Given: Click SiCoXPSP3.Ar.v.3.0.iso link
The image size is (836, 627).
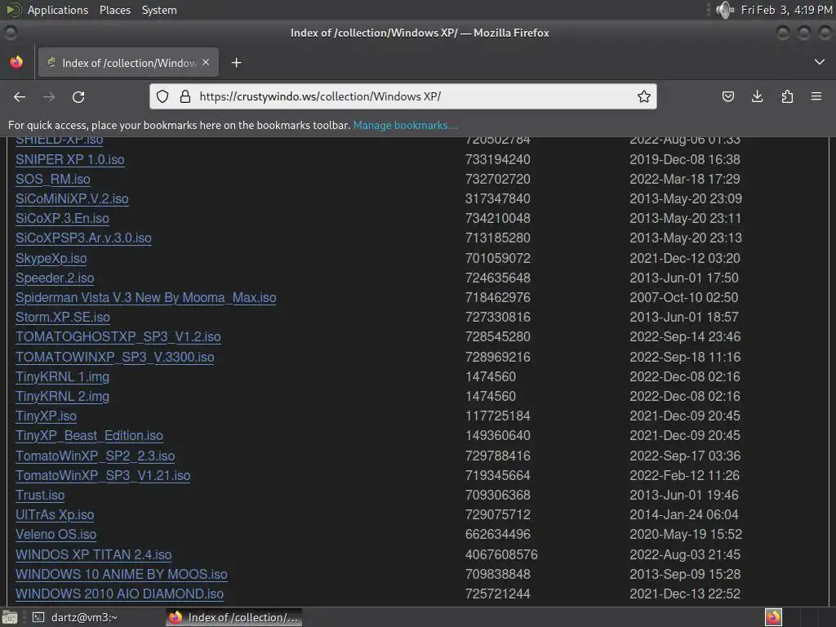Looking at the screenshot, I should click(x=84, y=238).
